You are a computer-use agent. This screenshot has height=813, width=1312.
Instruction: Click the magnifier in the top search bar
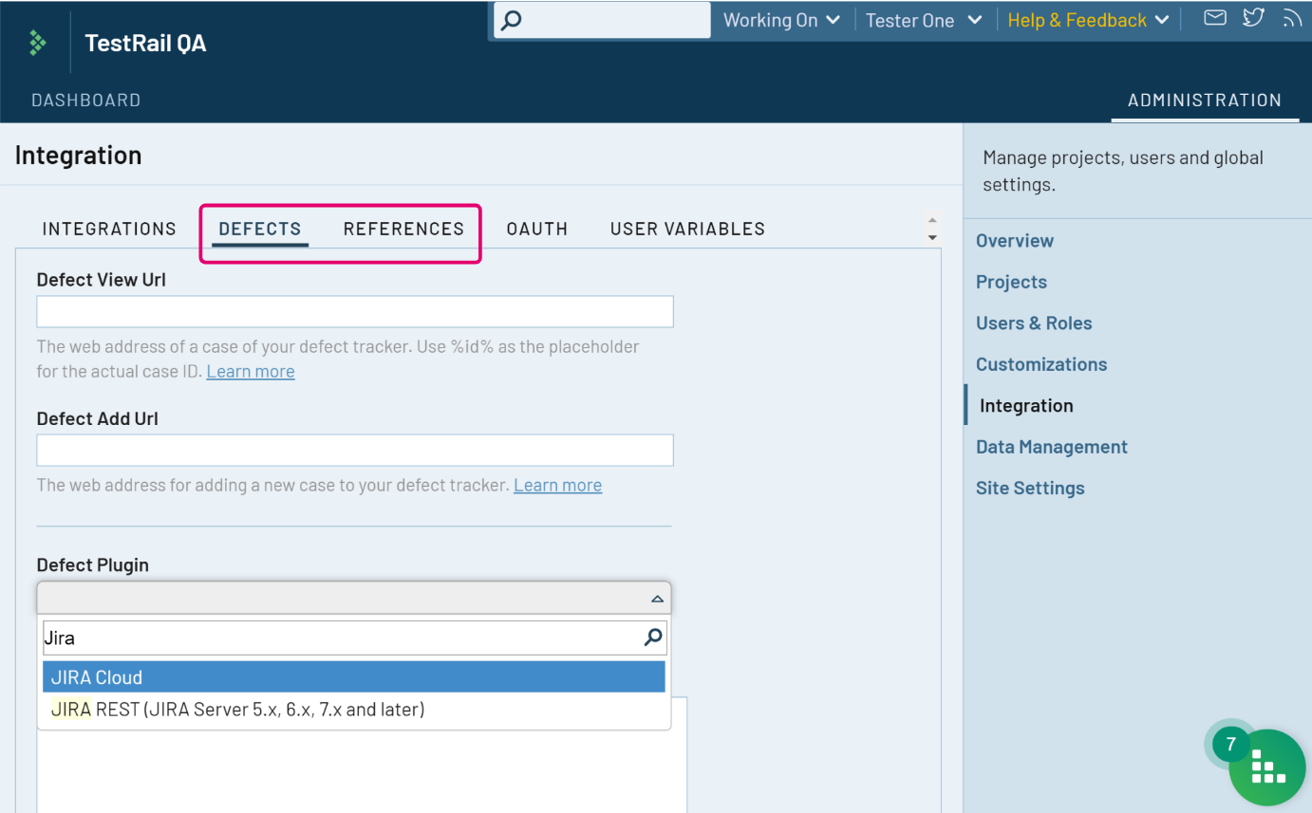[x=510, y=18]
